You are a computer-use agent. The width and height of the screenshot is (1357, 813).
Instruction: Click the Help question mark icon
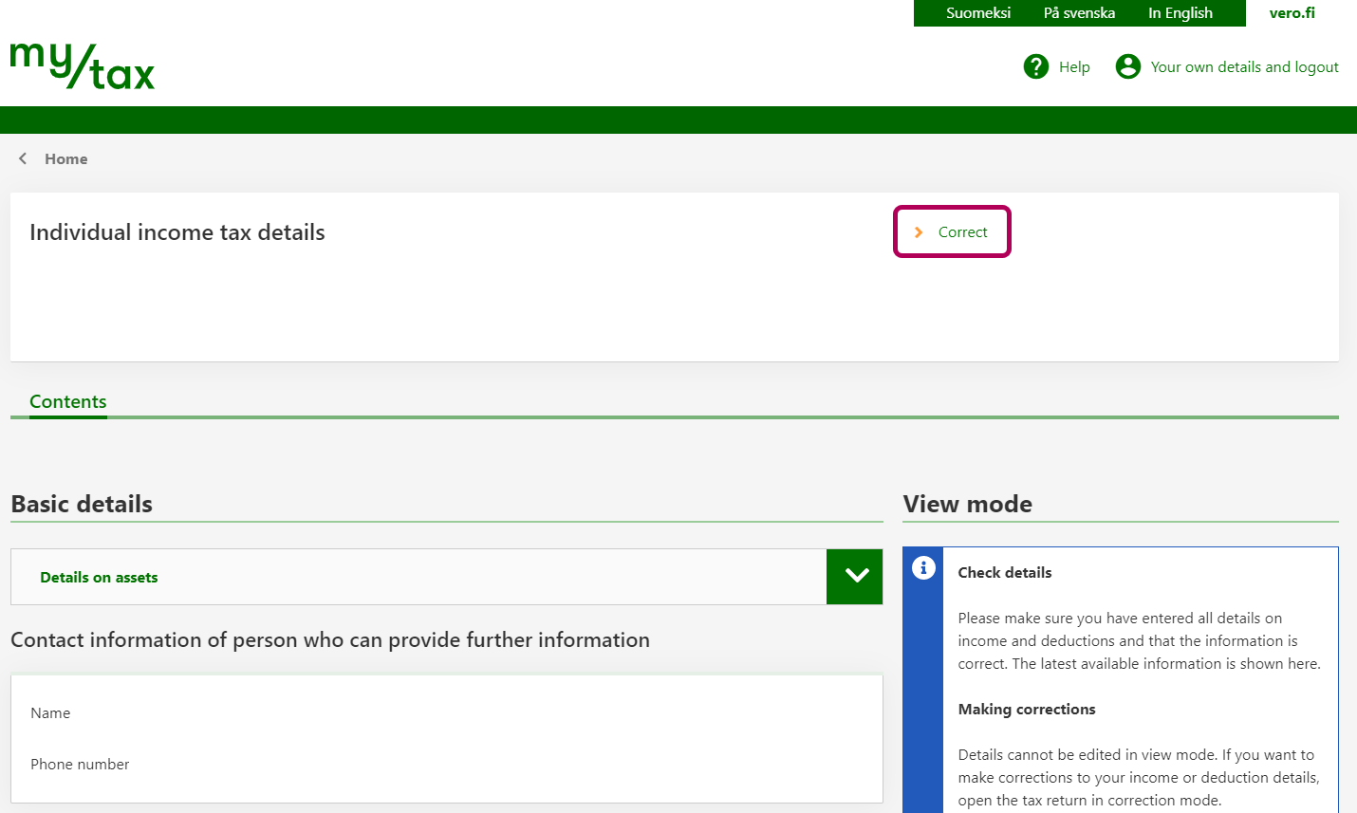pyautogui.click(x=1035, y=66)
